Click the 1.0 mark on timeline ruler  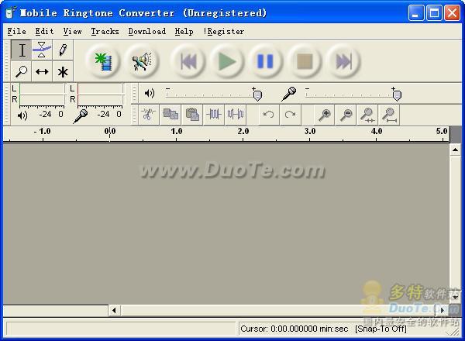click(x=177, y=131)
